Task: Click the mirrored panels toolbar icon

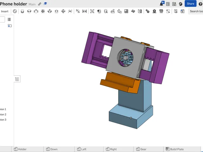Action: tap(140, 11)
